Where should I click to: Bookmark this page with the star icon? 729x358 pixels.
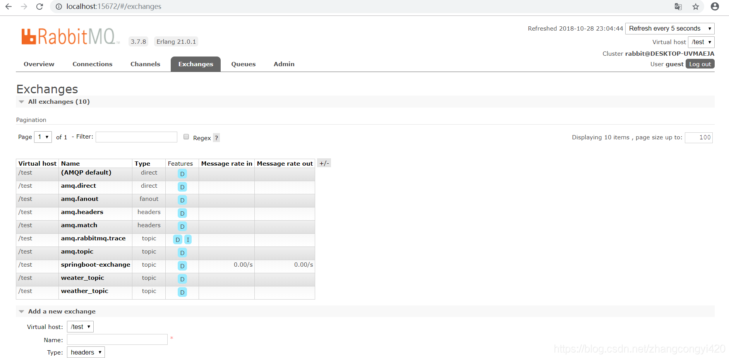pos(696,7)
